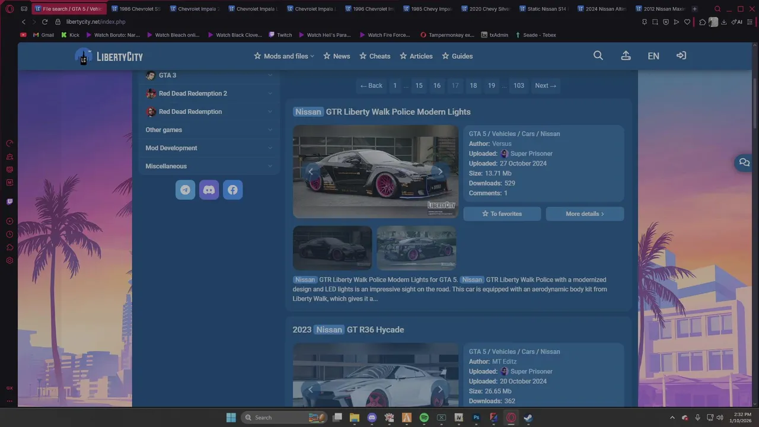Click More details for Nissan GTR

[585, 213]
